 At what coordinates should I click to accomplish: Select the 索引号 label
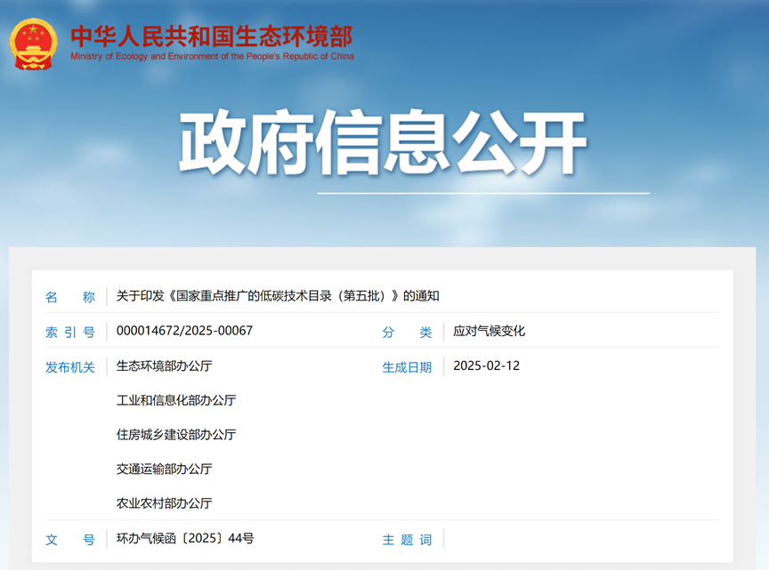pos(69,331)
